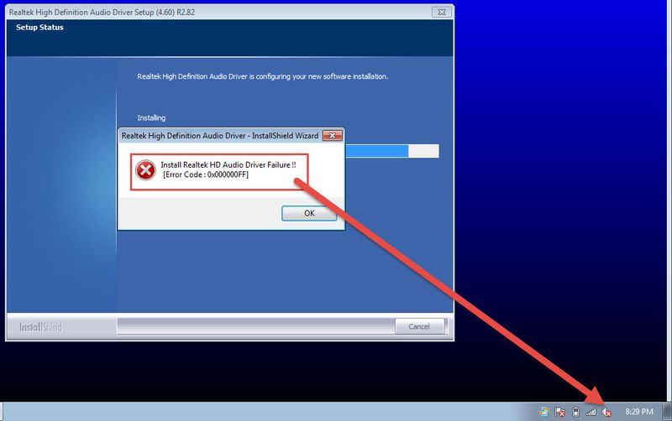Click the 'Installing' status label
This screenshot has height=421, width=672.
[151, 117]
